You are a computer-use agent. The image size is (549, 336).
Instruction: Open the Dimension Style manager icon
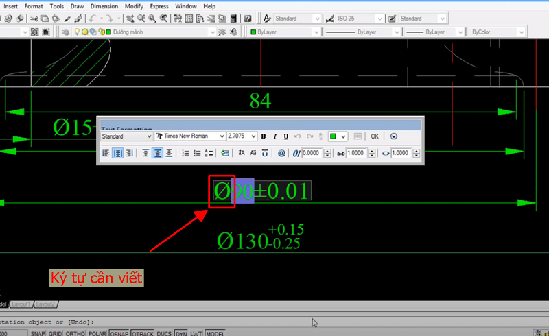coord(330,19)
